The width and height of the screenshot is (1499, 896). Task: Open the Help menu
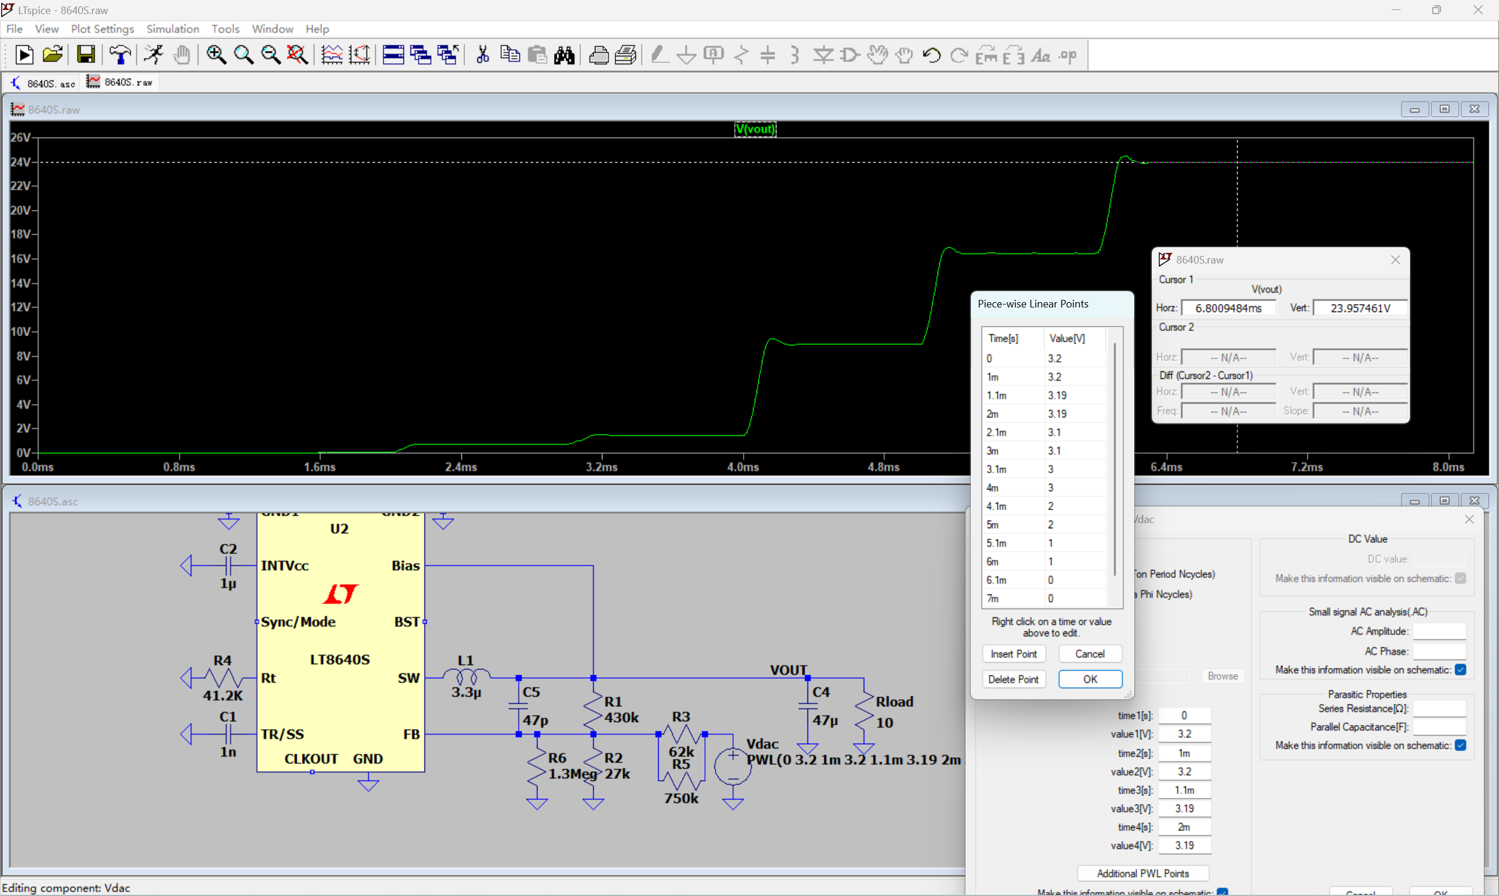317,28
